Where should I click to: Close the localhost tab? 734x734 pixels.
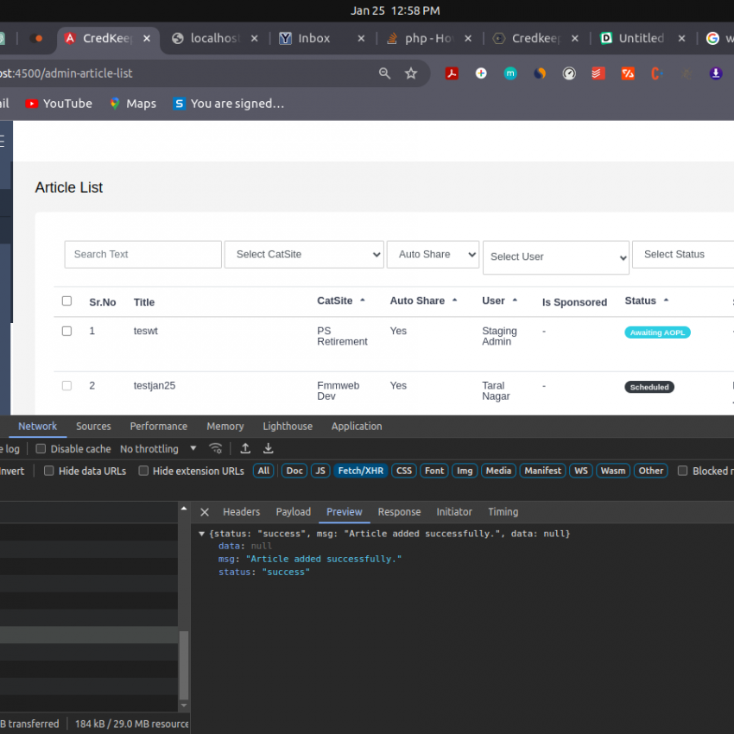pos(254,38)
